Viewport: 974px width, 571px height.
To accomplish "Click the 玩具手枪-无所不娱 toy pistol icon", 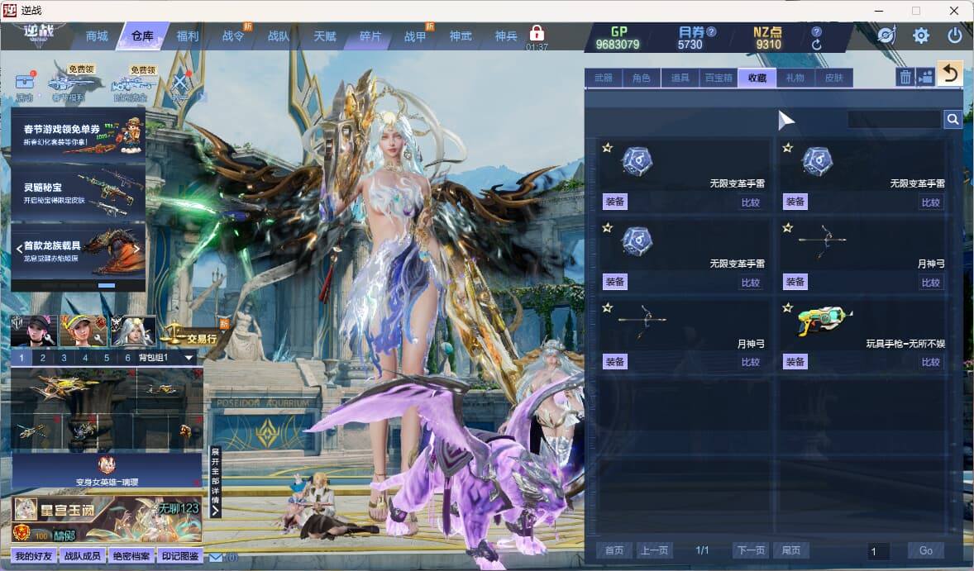I will [824, 321].
